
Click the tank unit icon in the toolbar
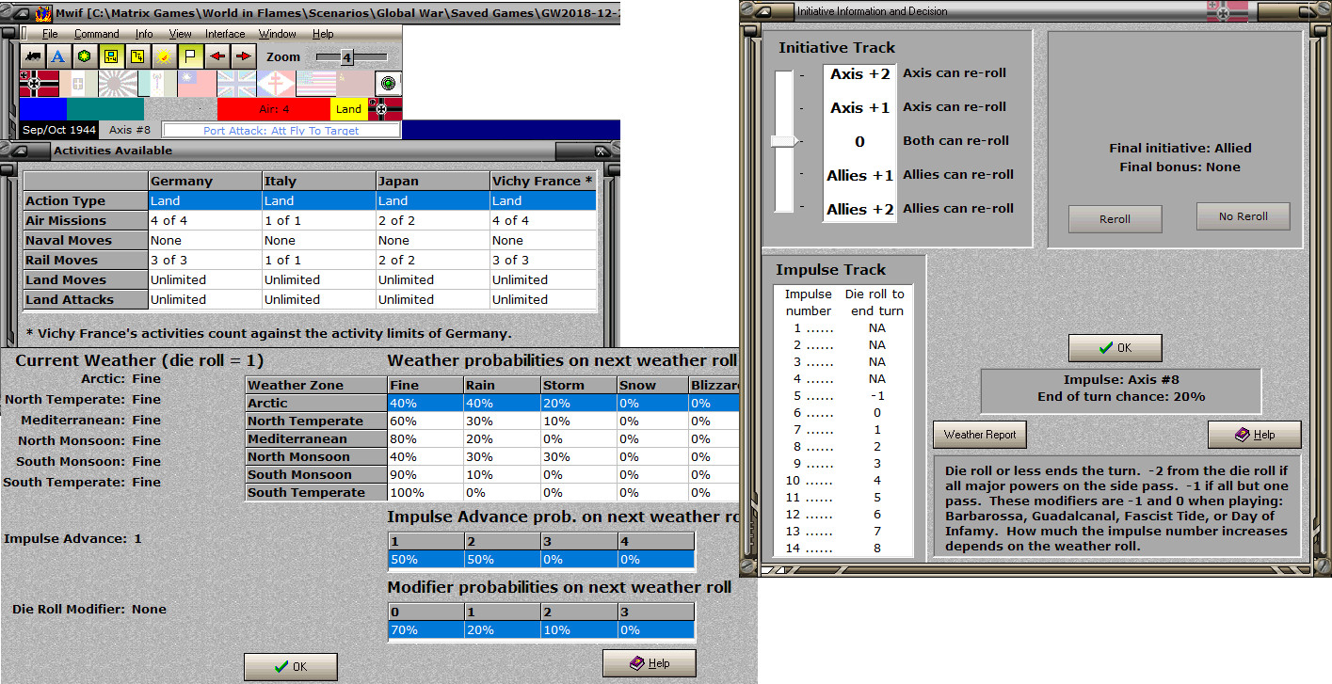click(x=32, y=56)
